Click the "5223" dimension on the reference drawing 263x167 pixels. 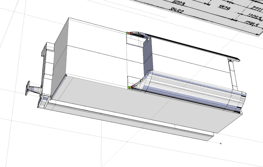[x=179, y=2]
